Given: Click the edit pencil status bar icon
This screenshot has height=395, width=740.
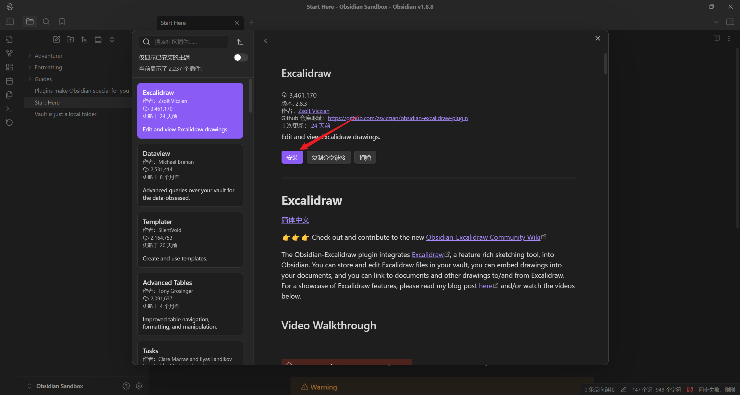Looking at the screenshot, I should click(624, 390).
